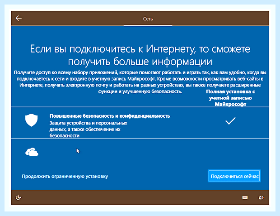Click the main title Если вы подключитесь к Интернету
This screenshot has height=216, width=280.
tap(140, 55)
